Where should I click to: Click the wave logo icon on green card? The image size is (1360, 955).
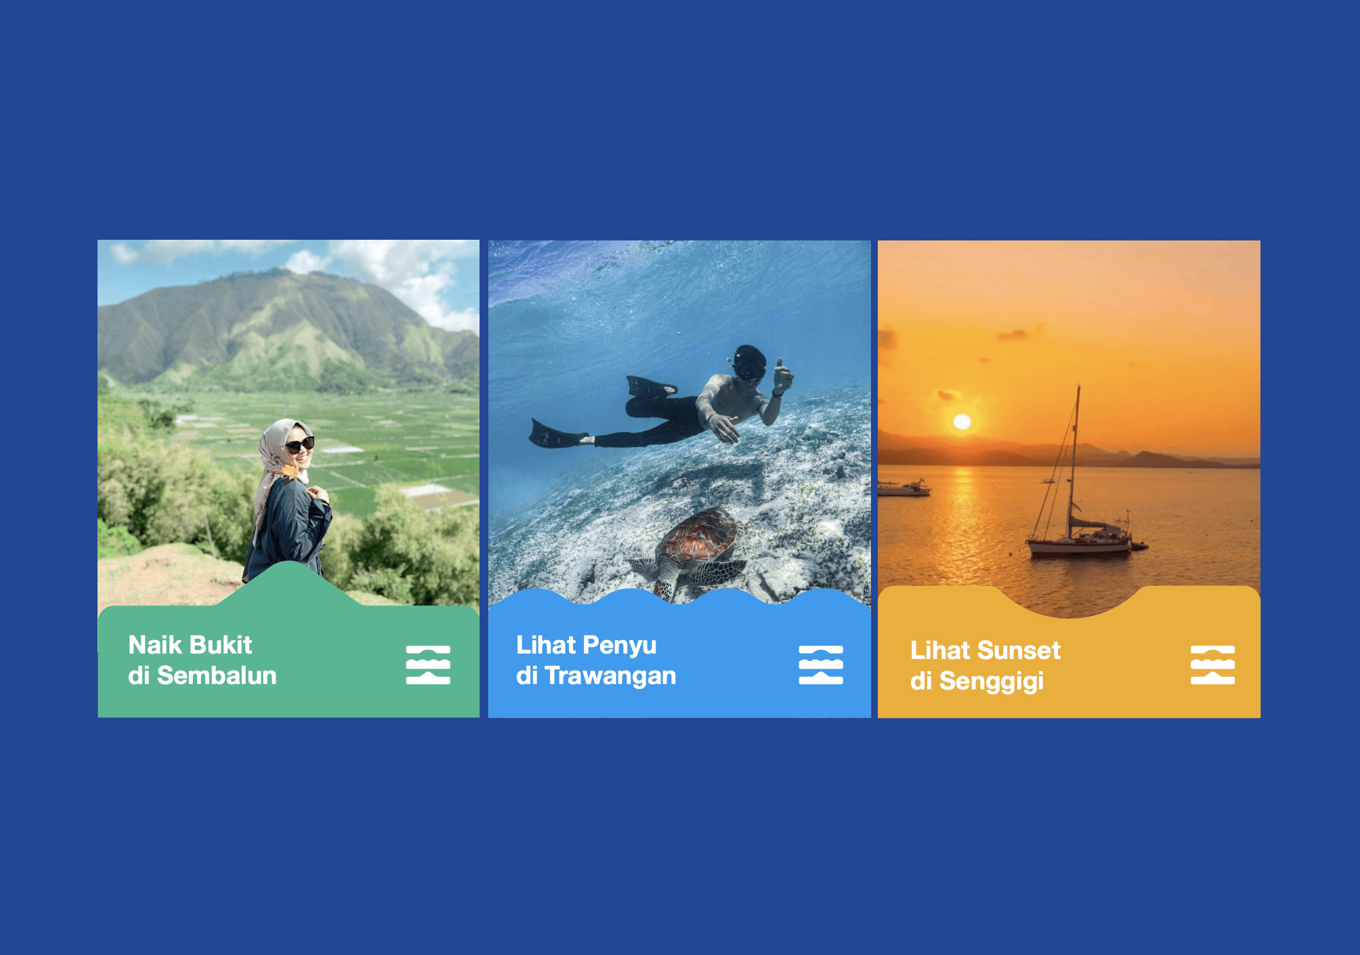428,665
